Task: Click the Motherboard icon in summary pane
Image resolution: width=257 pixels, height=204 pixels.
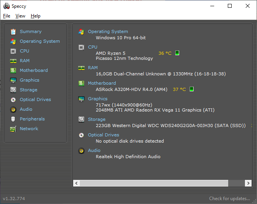Action: tap(81, 84)
